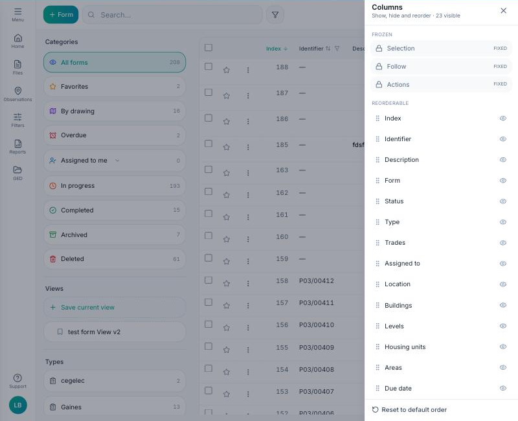Image resolution: width=518 pixels, height=421 pixels.
Task: Toggle visibility of Index column
Action: [503, 119]
